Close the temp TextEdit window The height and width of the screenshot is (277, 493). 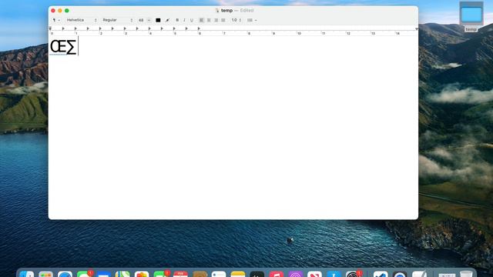(x=53, y=11)
